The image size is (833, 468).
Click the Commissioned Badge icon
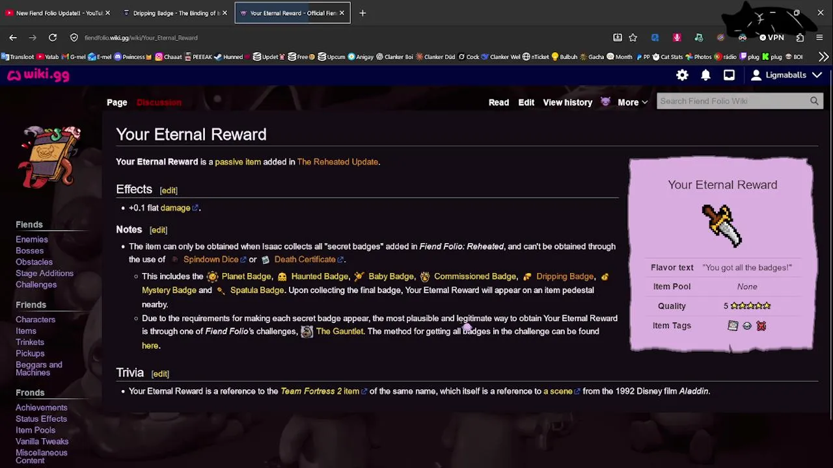point(425,277)
